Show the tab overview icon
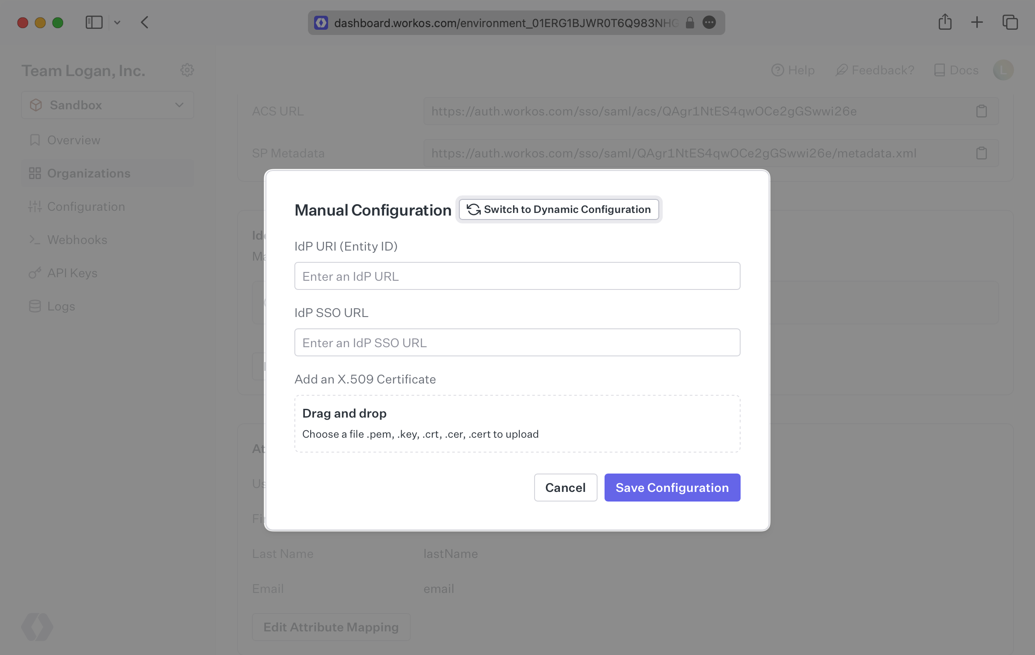The image size is (1035, 655). (1010, 22)
